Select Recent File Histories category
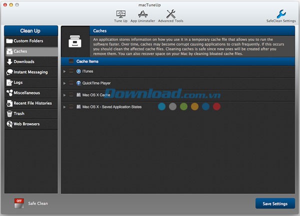300x216 pixels. pos(33,103)
